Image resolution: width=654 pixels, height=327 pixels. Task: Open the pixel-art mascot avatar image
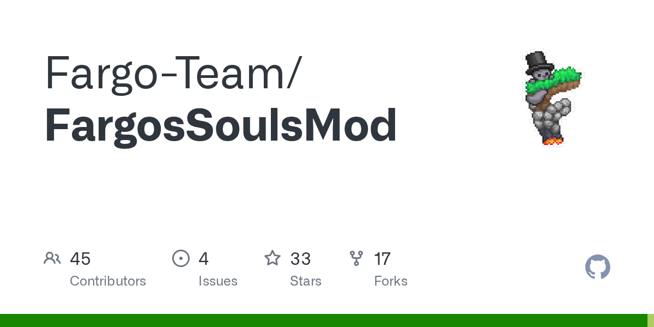[552, 98]
